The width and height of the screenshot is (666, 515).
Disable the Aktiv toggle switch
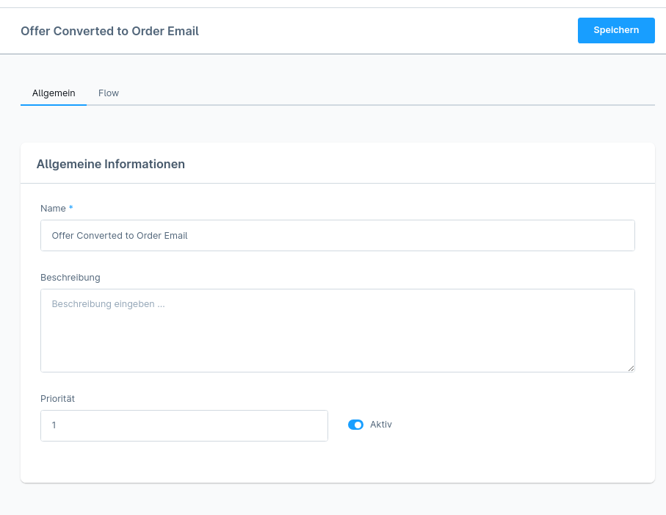click(x=355, y=425)
